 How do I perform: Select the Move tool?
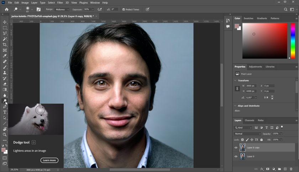point(5,22)
